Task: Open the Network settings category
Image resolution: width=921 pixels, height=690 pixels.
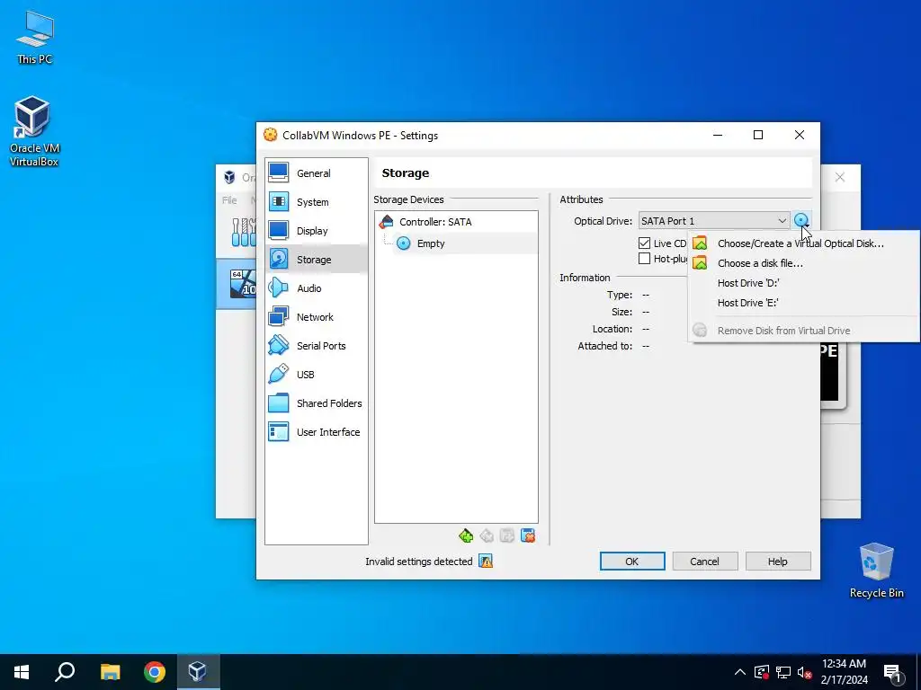Action: 316,317
